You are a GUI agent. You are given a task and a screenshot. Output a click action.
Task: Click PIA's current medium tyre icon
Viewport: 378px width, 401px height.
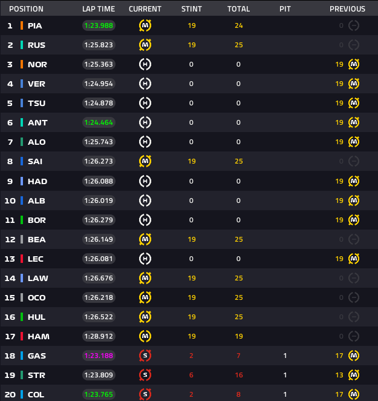pos(145,25)
